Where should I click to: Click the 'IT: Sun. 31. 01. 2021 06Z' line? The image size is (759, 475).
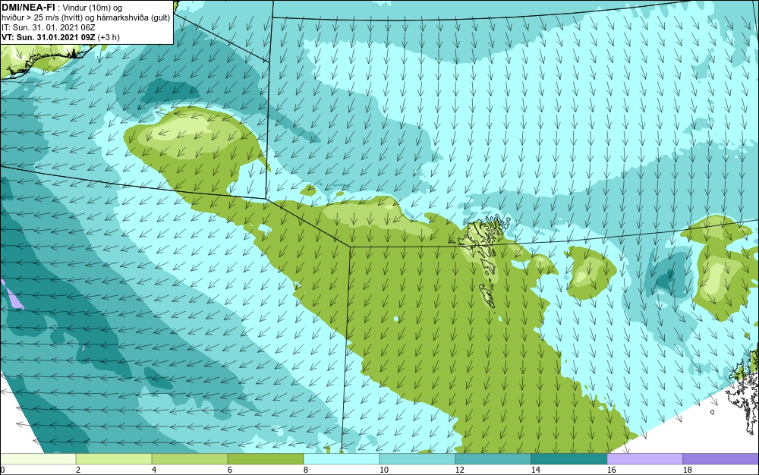click(49, 27)
